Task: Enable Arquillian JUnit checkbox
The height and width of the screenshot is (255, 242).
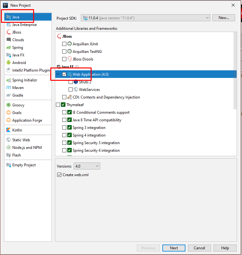Action: (64, 44)
